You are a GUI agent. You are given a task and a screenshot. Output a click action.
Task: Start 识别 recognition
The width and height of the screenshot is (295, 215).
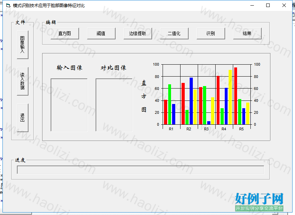(x=210, y=33)
